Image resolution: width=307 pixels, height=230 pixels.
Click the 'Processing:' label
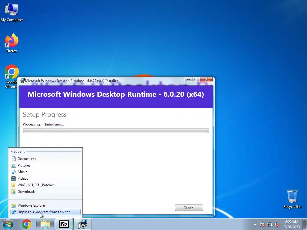pyautogui.click(x=32, y=124)
